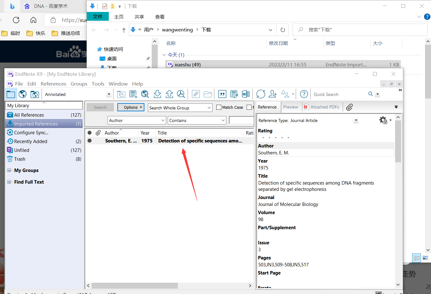Switch Explorer to large icons view
Viewport: 431px width, 294px height.
tap(425, 258)
